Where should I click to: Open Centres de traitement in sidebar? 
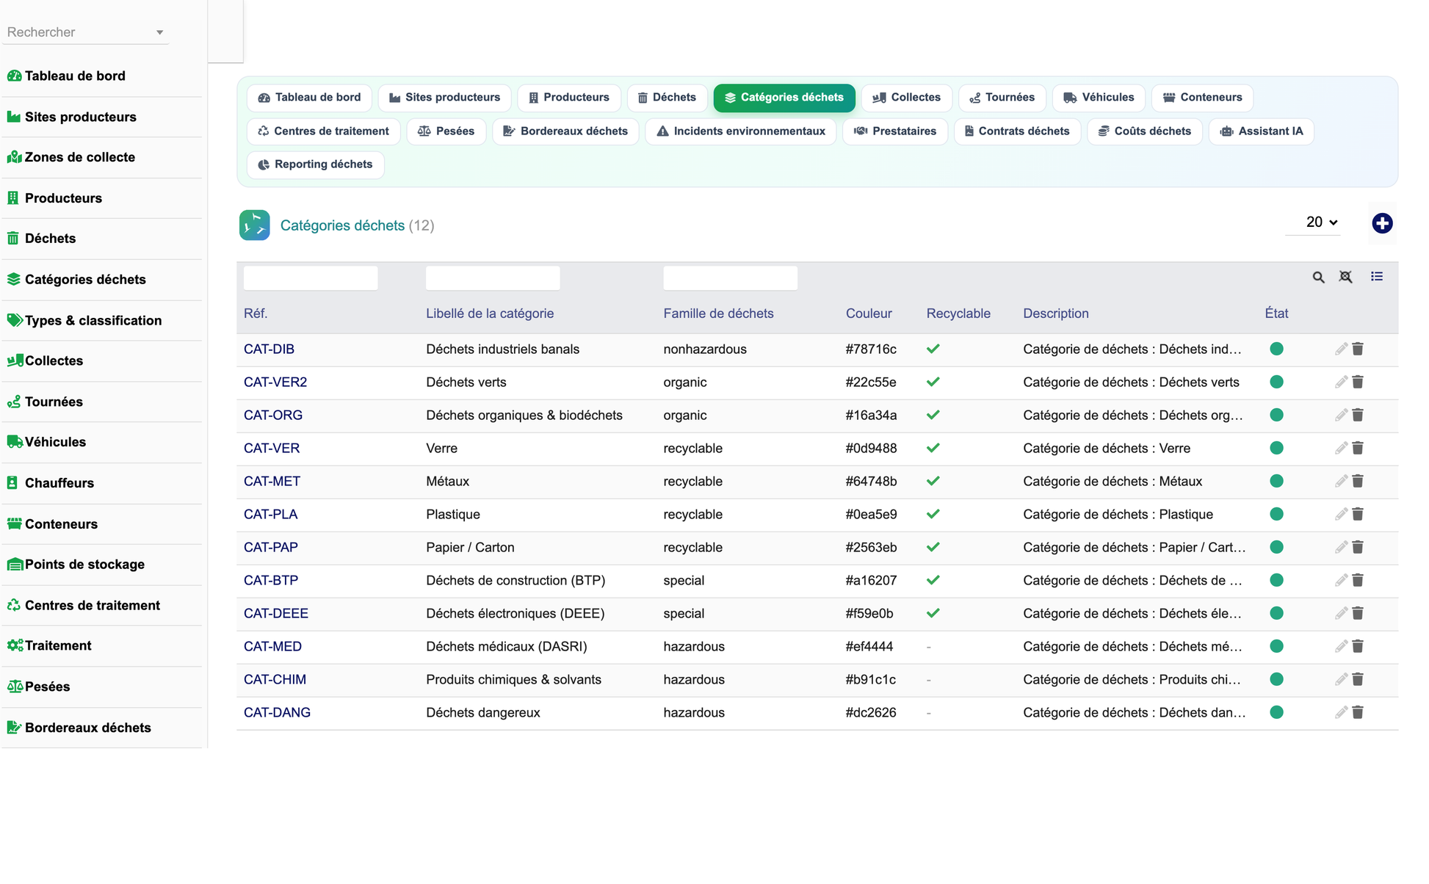pos(93,606)
